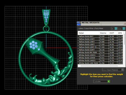Click the 3.22 DWT value
The width and height of the screenshot is (126, 95).
(112, 58)
